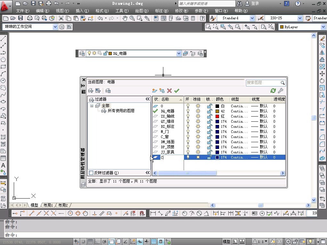Viewport: 327px width, 245px height.
Task: Open the DQ_电器 layer dropdown
Action: (179, 54)
